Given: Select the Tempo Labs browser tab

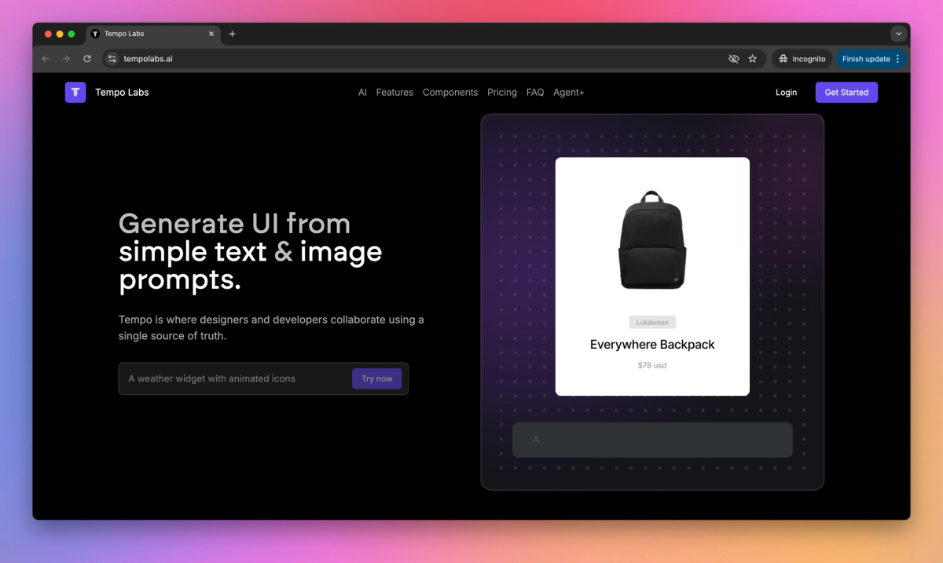Looking at the screenshot, I should coord(152,34).
